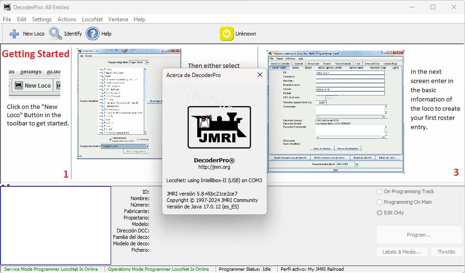Viewport: 465px width, 273px height.
Task: Click the Identify toolbar label
Action: pyautogui.click(x=73, y=34)
